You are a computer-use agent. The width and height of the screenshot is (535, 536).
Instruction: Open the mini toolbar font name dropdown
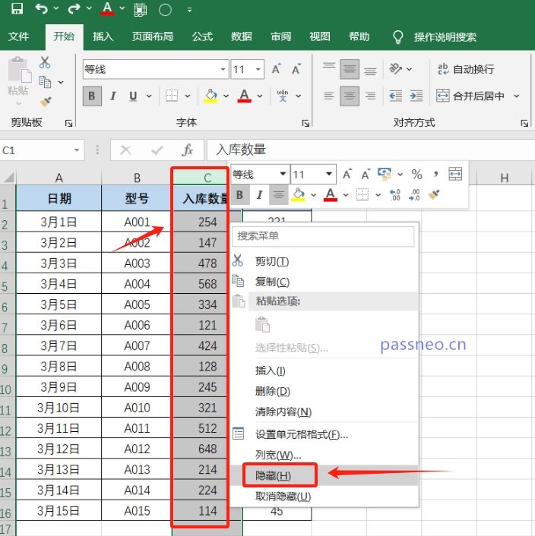pyautogui.click(x=283, y=174)
